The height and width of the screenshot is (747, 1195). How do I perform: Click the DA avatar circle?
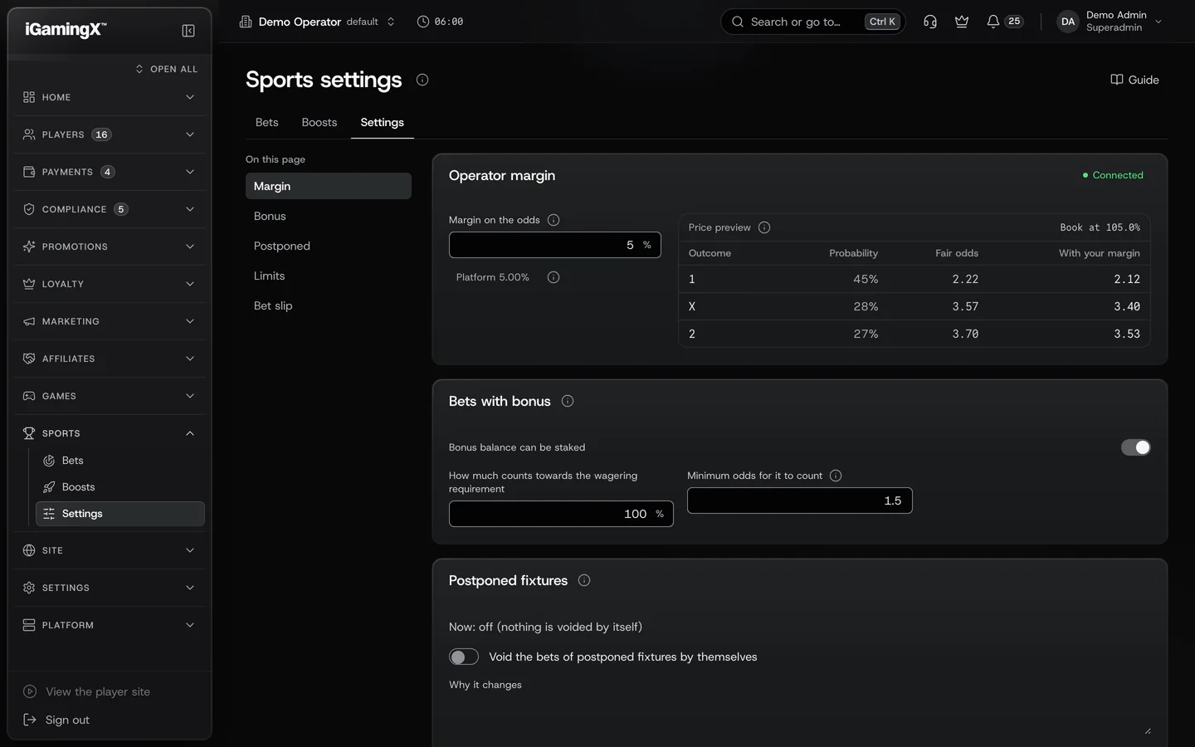(1068, 22)
